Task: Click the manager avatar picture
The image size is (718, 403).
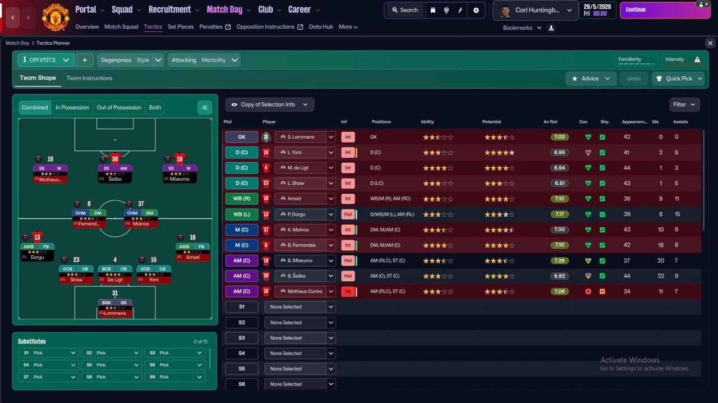Action: tap(504, 10)
